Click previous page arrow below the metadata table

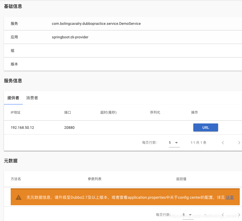[x=223, y=215]
